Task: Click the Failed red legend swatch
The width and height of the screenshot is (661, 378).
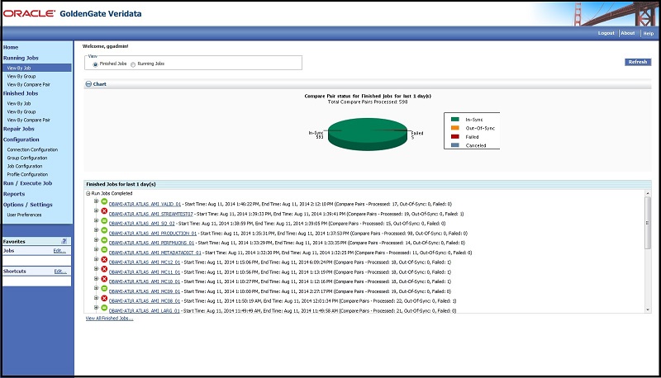Action: click(x=455, y=137)
